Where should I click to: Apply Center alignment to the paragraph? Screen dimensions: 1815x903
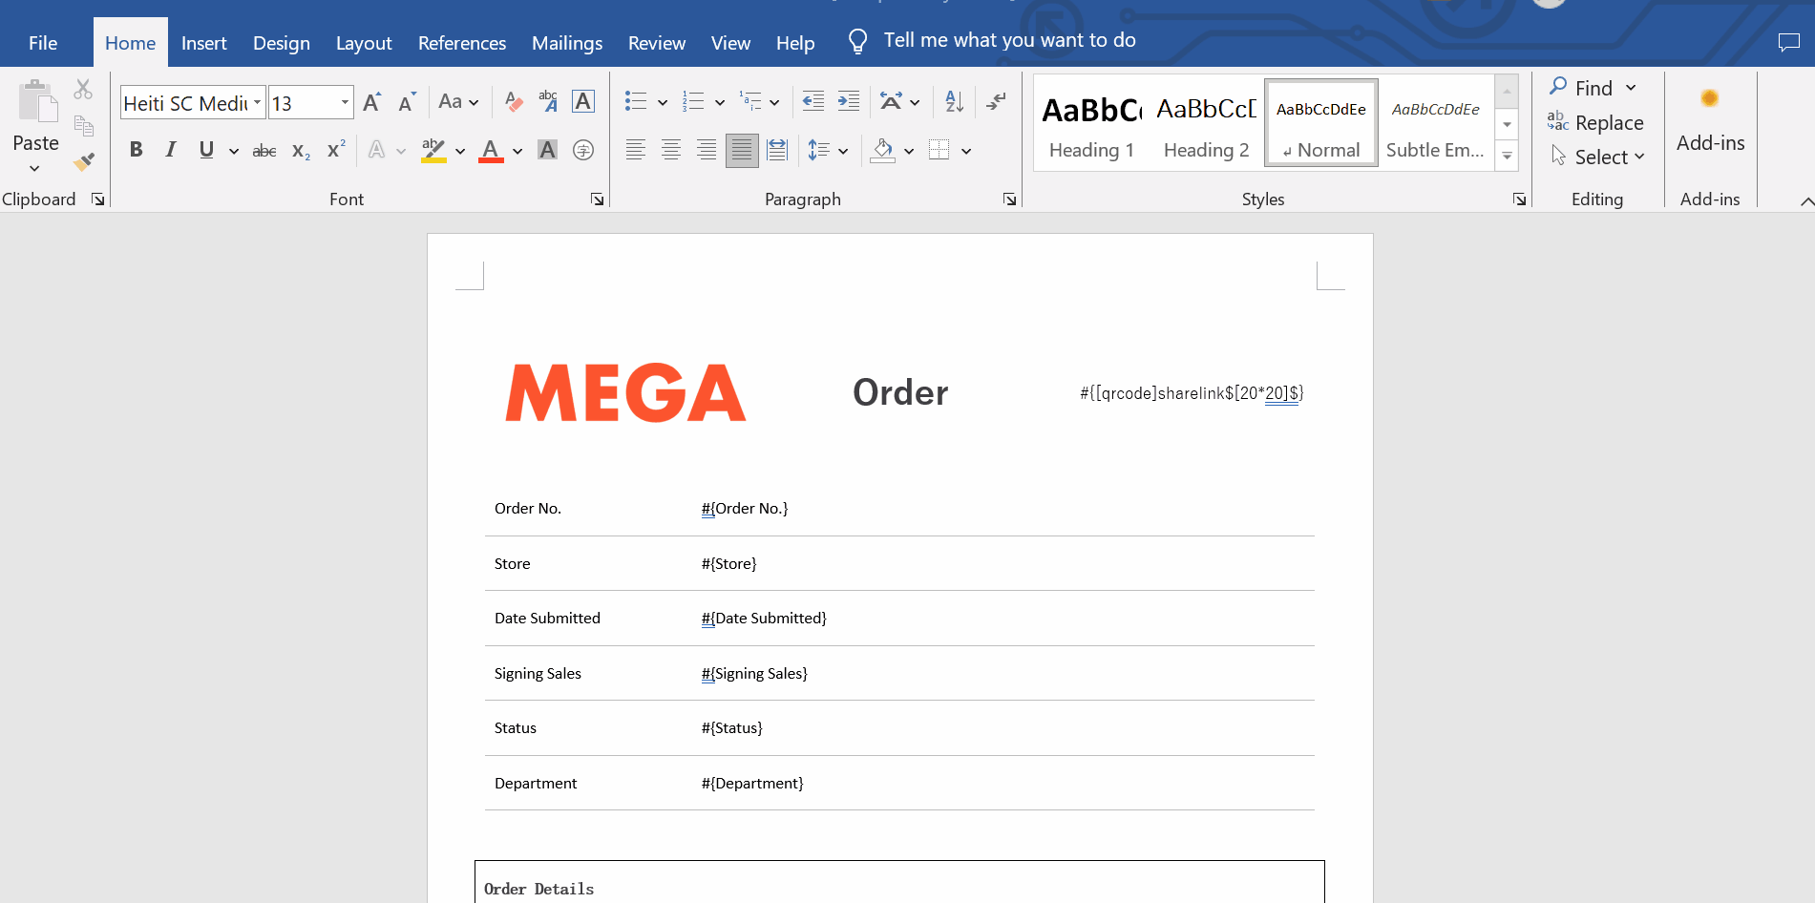(671, 150)
